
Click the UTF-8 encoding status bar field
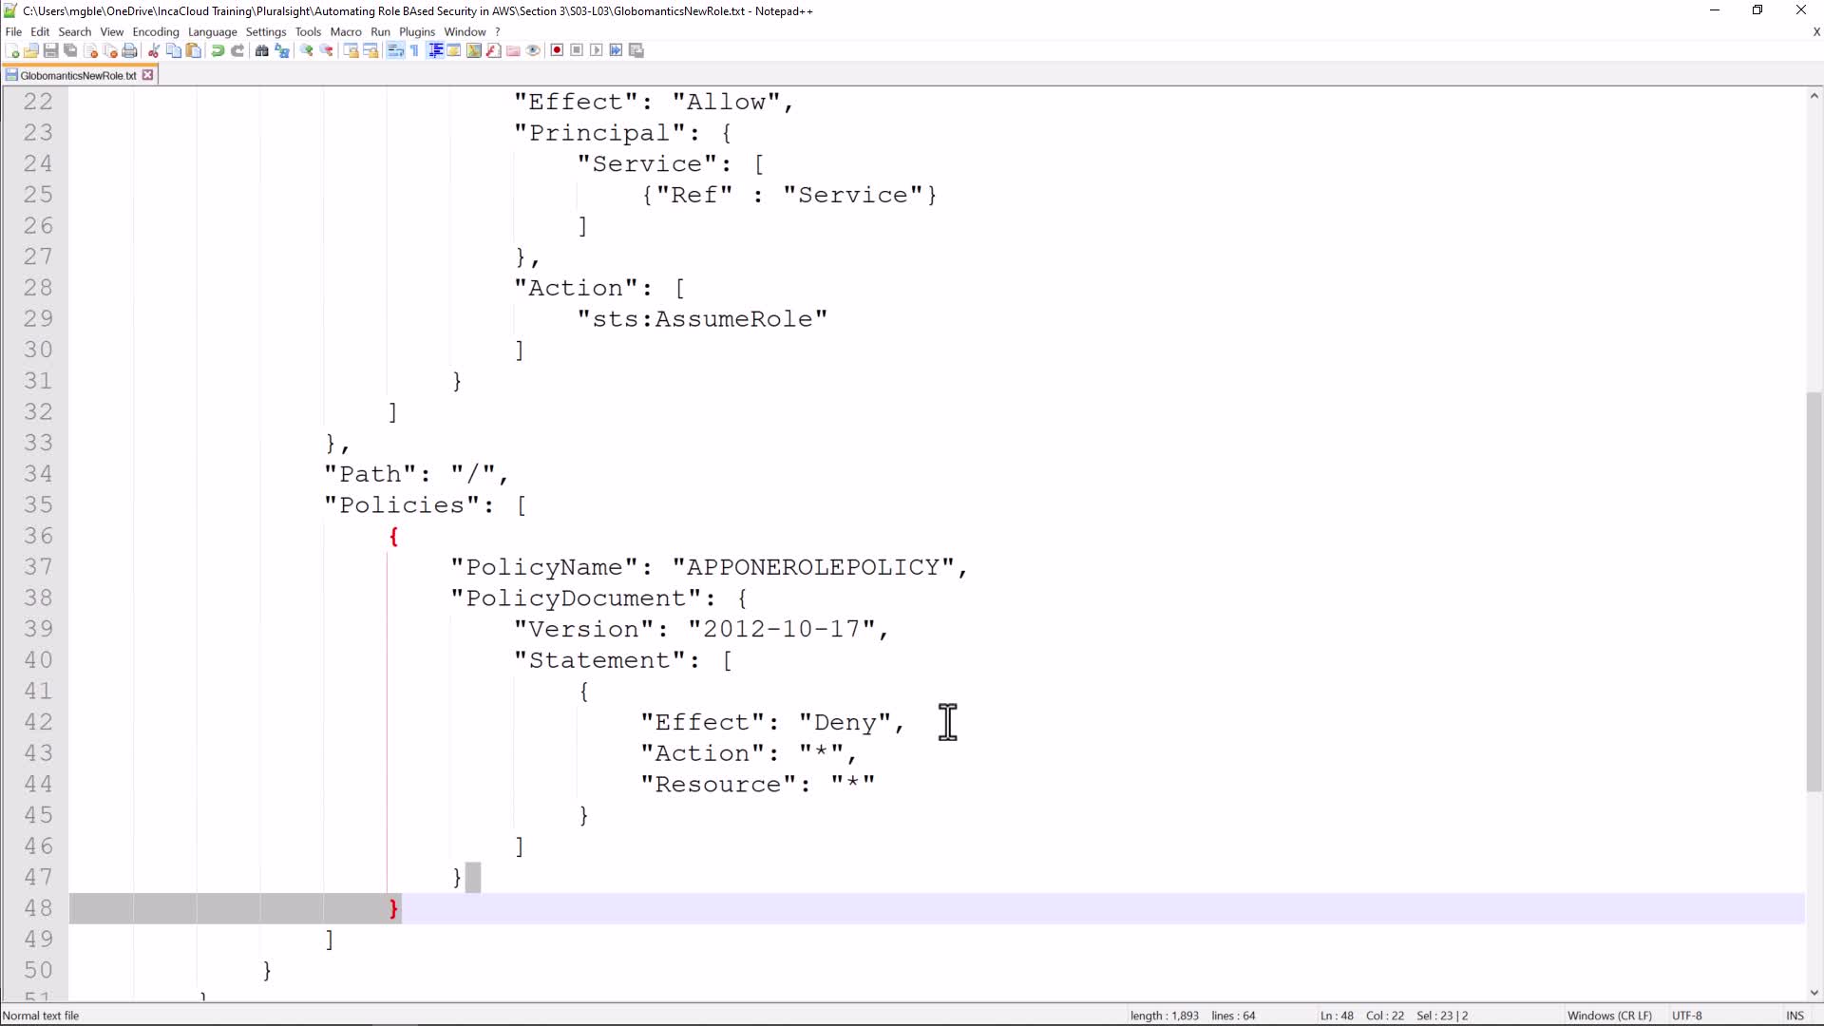coord(1687,1016)
